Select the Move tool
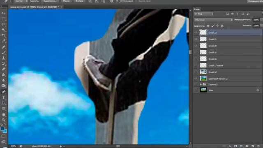Screen dimensions: 263x148 coord(3,13)
